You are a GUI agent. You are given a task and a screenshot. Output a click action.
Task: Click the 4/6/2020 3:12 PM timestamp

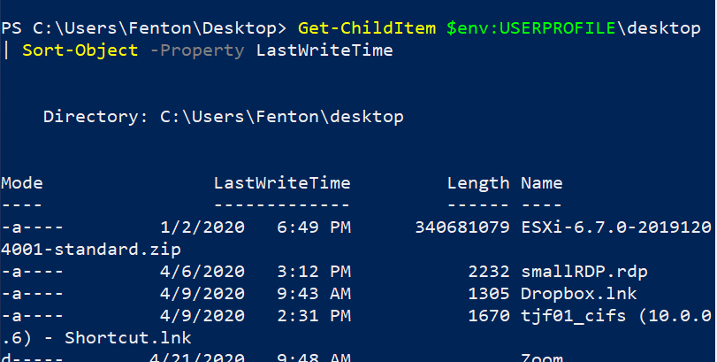click(256, 272)
